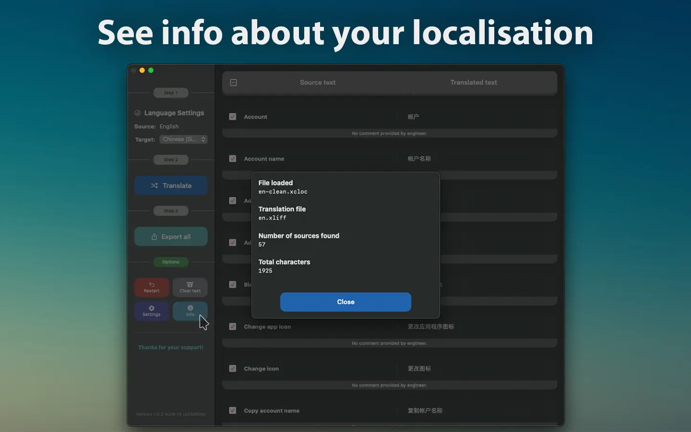
Task: Click the Source text column header
Action: (x=317, y=83)
